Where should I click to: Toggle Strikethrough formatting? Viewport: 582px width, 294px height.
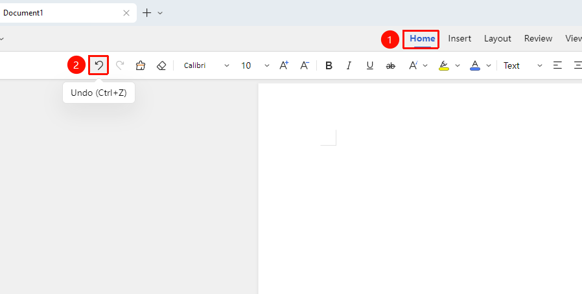click(390, 65)
